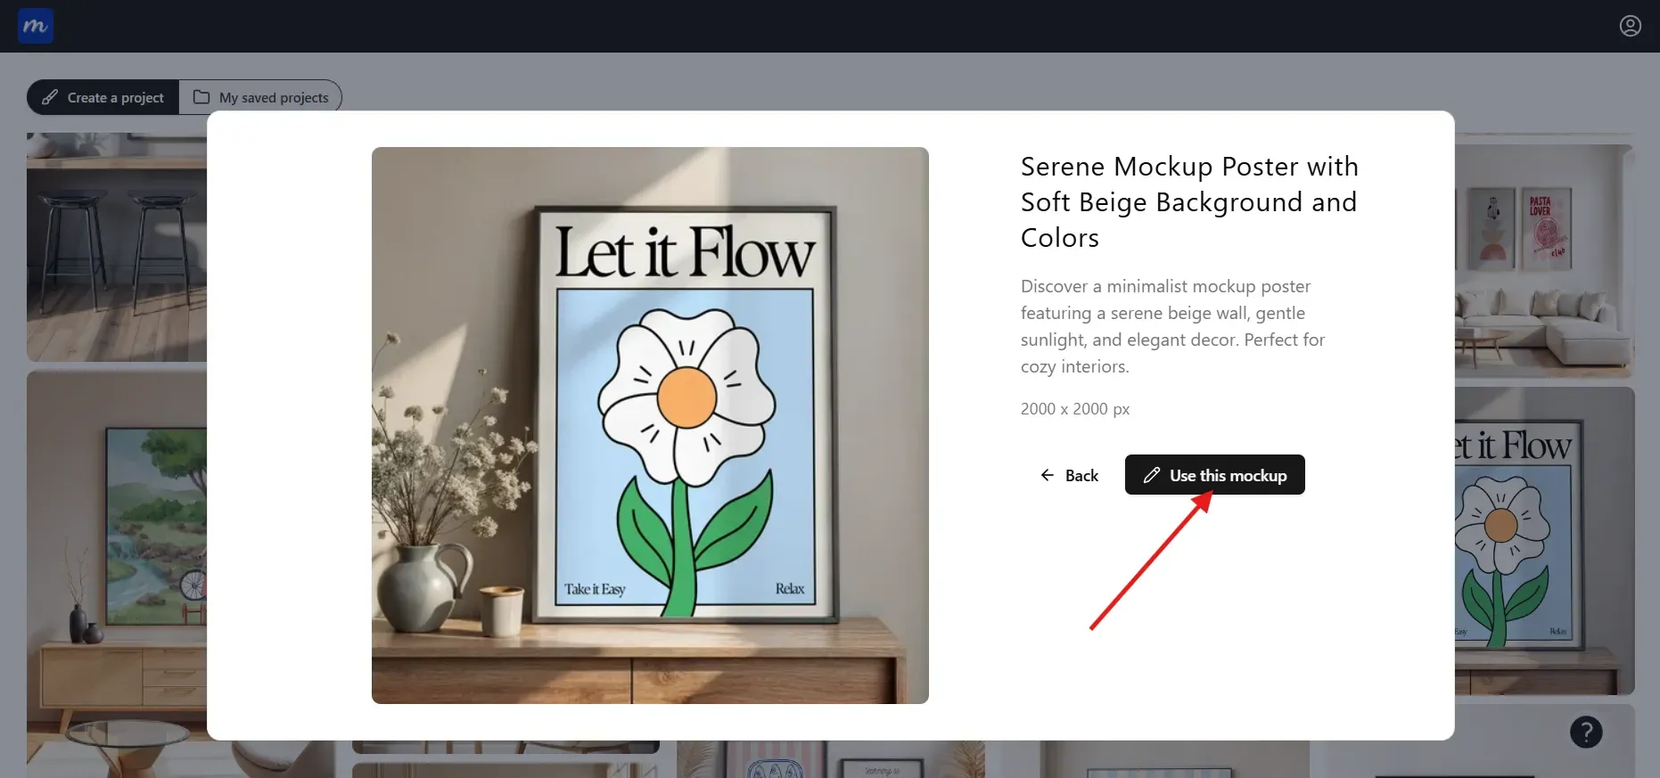Click the Let it Flow poster preview image

point(650,425)
